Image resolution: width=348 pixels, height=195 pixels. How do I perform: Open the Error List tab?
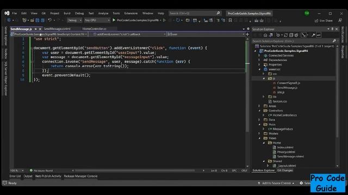pyautogui.click(x=15, y=176)
